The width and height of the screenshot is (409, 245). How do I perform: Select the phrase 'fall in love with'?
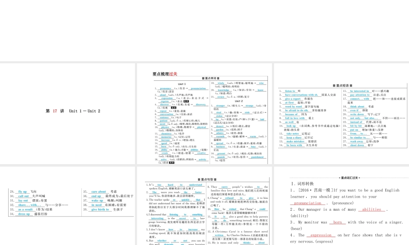tap(295, 118)
